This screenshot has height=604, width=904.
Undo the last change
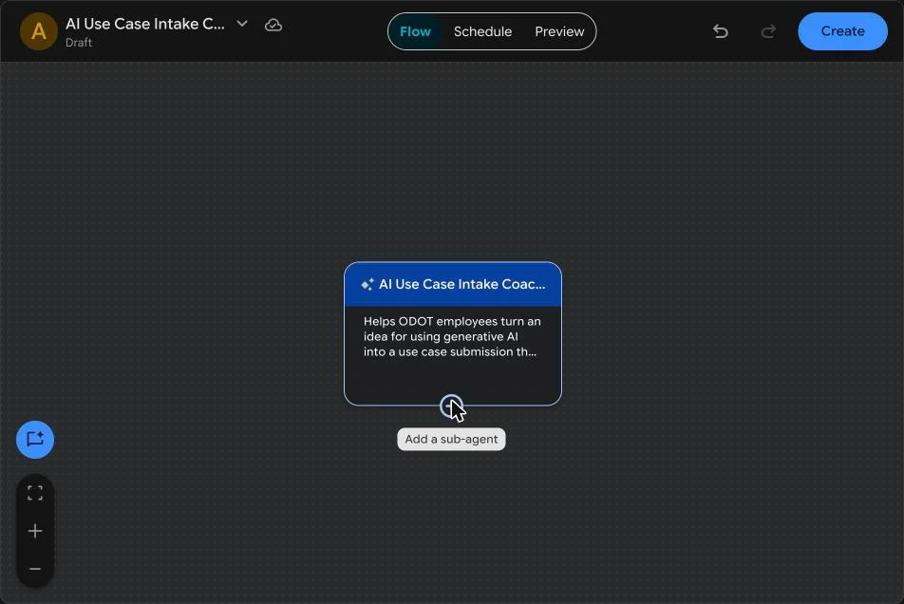721,31
